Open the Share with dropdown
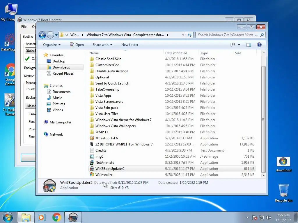This screenshot has width=298, height=223. point(102,45)
